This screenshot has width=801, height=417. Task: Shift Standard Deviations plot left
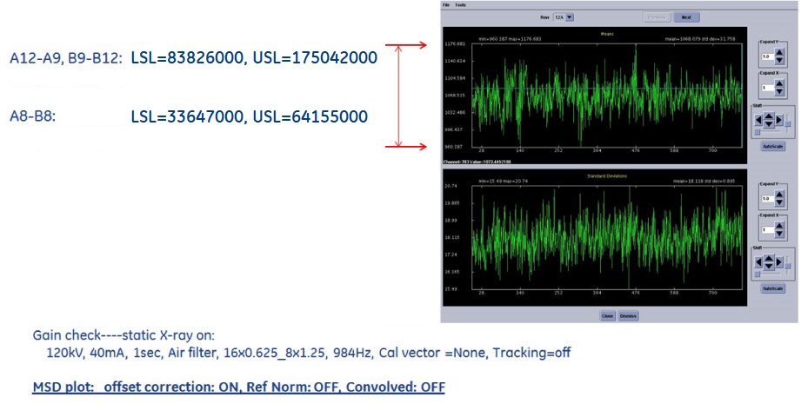click(759, 261)
